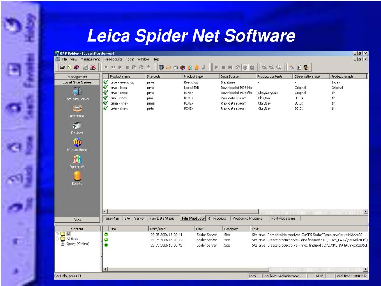
Task: Open the Help question-mark toolbar icon
Action: tap(69, 67)
